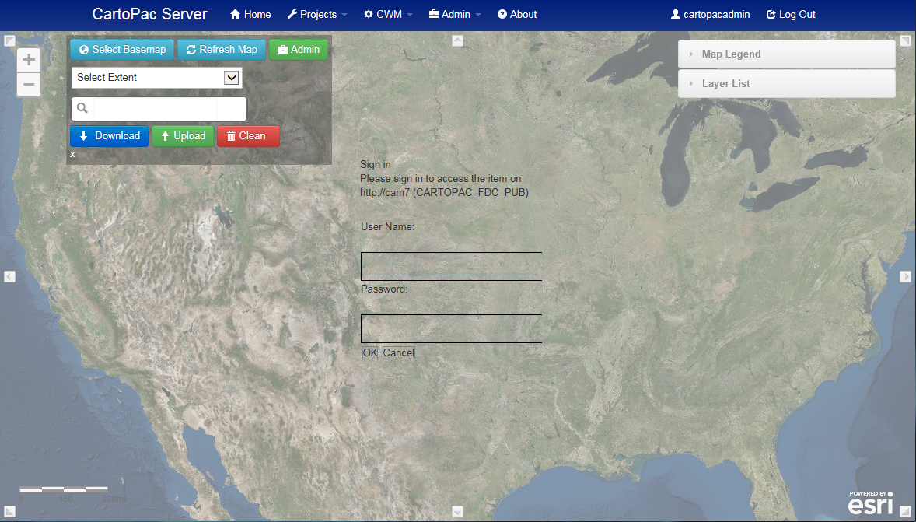
Task: Open the Admin menu in navbar
Action: coord(455,14)
